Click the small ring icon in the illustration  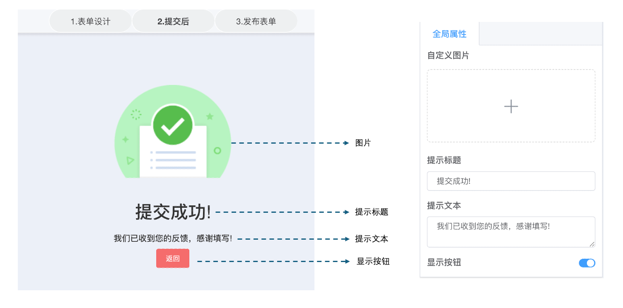217,151
